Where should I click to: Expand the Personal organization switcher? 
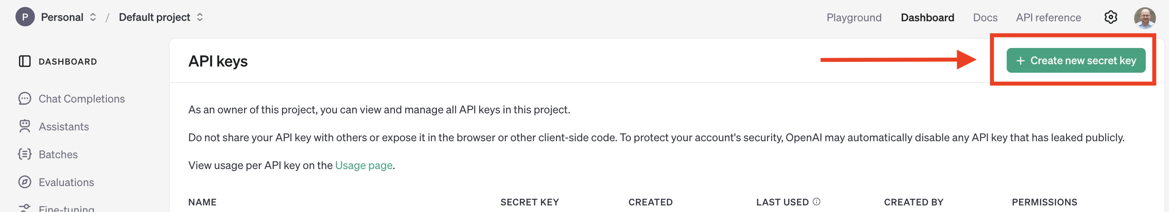pos(69,17)
